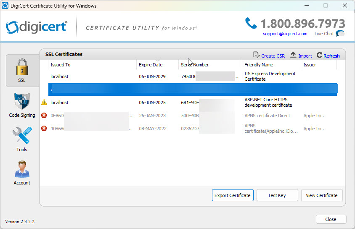Click serial number starting 7450D
Screen dimensions: 355x229
click(209, 76)
